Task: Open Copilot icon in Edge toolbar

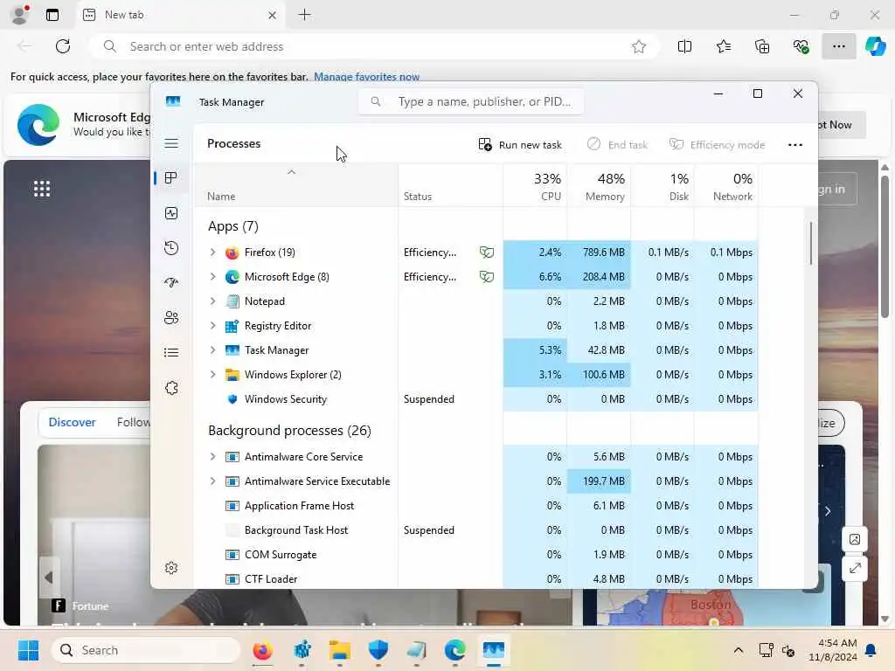Action: (x=875, y=46)
